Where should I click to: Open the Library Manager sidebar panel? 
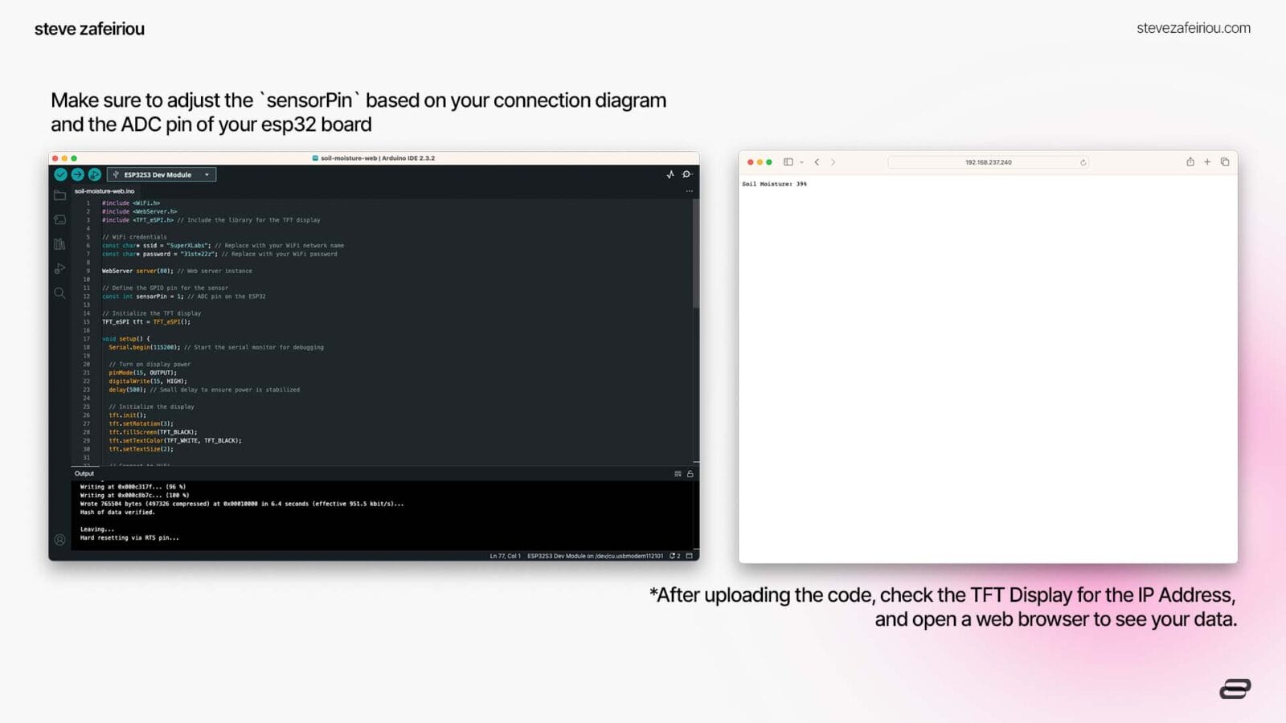(x=59, y=244)
